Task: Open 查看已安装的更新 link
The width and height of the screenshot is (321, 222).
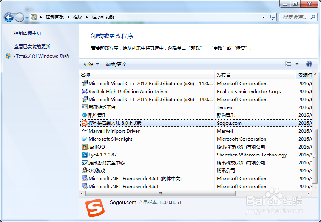Action: coord(32,47)
